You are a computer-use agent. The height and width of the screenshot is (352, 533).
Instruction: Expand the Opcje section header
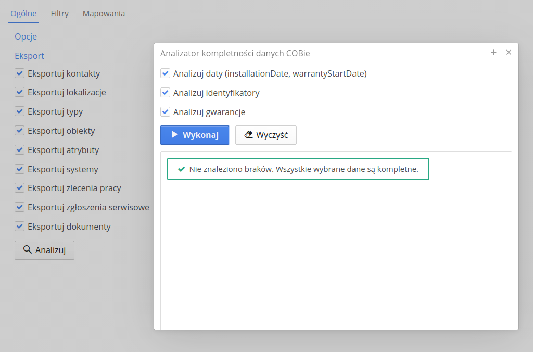click(26, 36)
